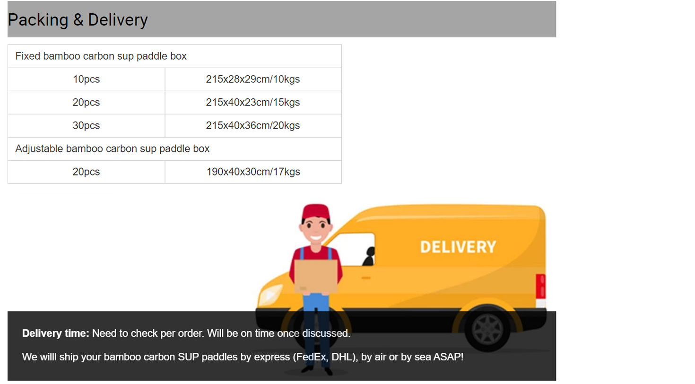Screen dimensions: 695x384
Task: Click the cardboard box held by the courier
Action: [x=316, y=276]
